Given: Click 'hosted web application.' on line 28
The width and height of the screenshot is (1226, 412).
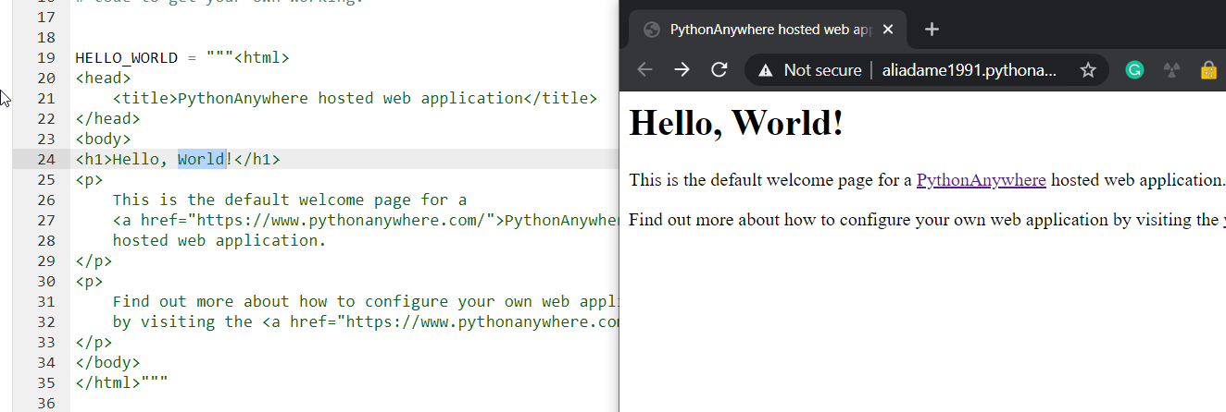Looking at the screenshot, I should [219, 240].
